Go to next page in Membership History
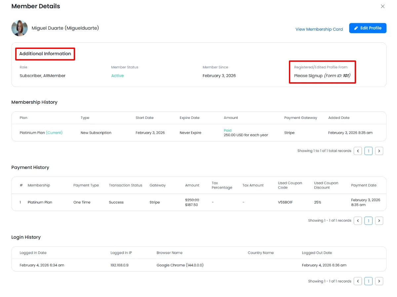This screenshot has height=297, width=397. 379,151
